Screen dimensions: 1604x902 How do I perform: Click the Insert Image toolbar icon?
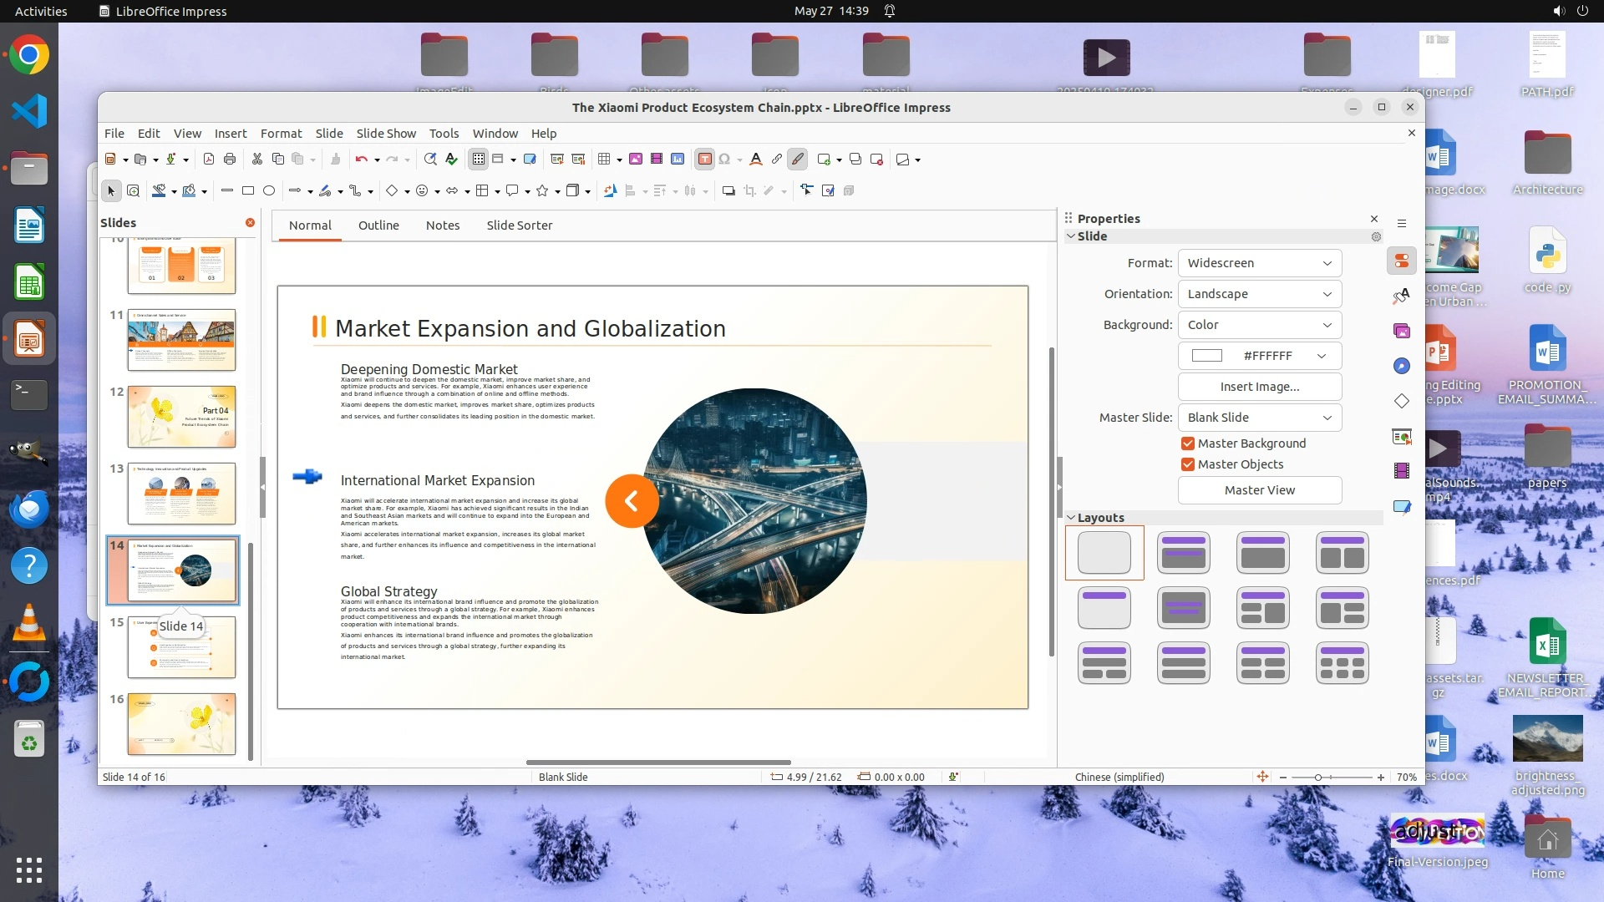click(x=636, y=159)
